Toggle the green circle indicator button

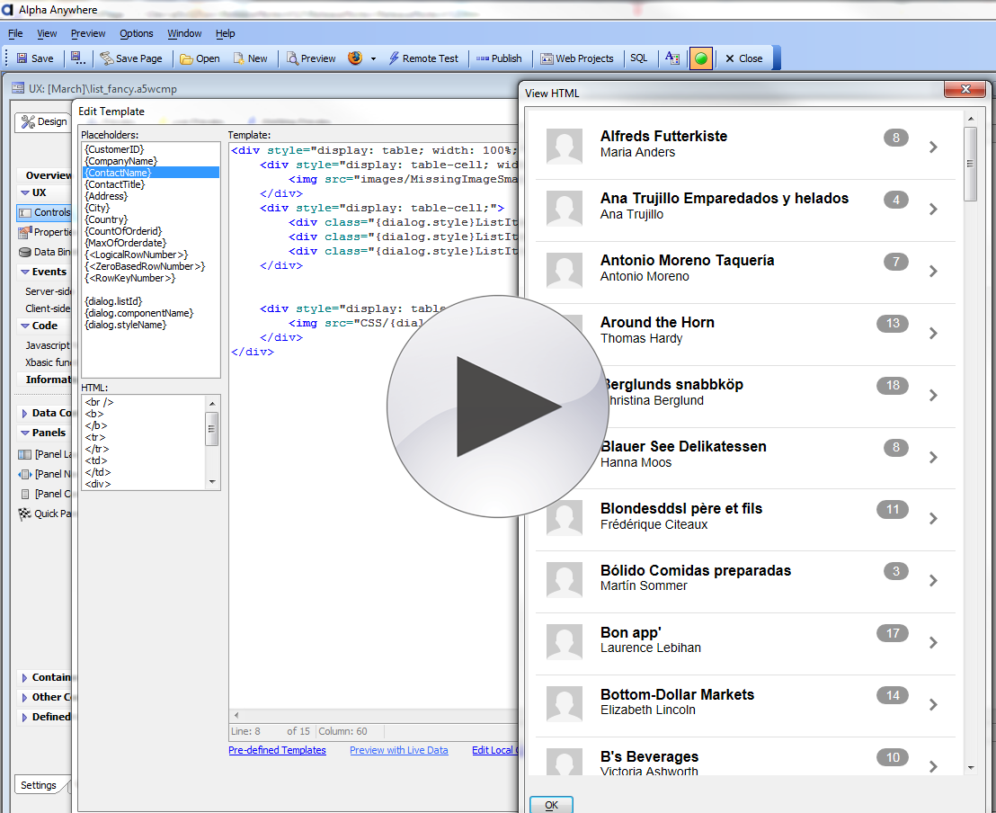pyautogui.click(x=700, y=58)
